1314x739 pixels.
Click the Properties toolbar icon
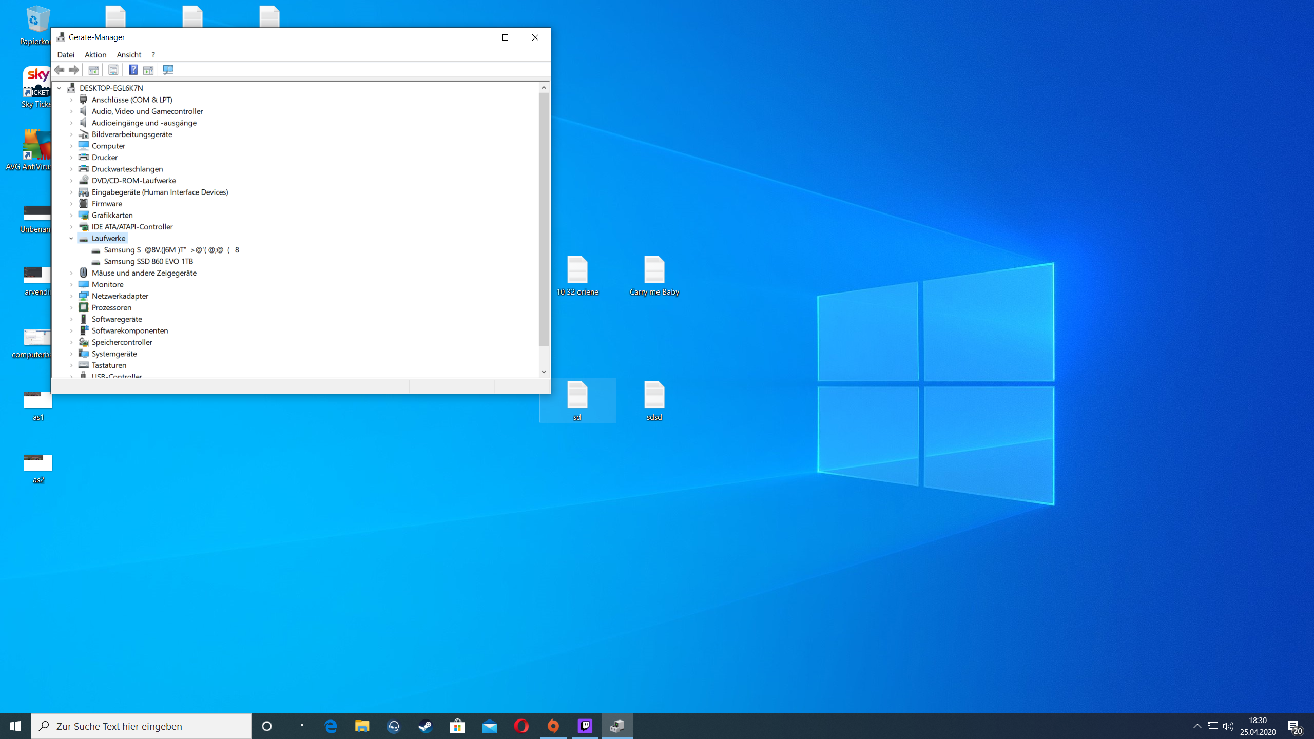click(113, 70)
